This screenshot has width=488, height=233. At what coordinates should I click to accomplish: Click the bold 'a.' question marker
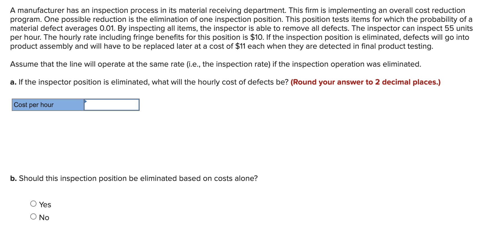tap(13, 82)
